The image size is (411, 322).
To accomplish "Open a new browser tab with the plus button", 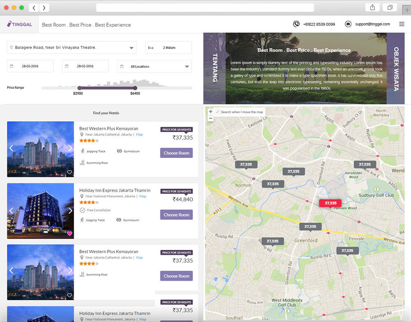I will click(x=407, y=10).
